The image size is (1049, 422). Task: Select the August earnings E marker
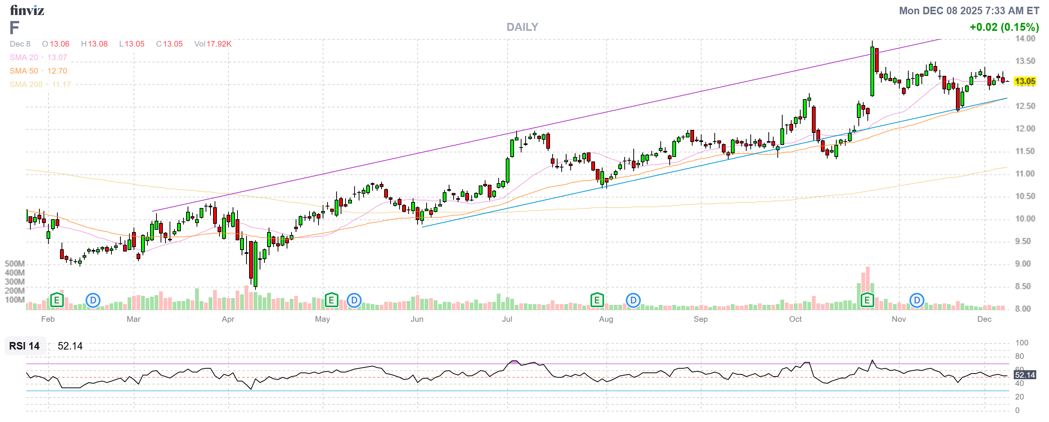[597, 301]
